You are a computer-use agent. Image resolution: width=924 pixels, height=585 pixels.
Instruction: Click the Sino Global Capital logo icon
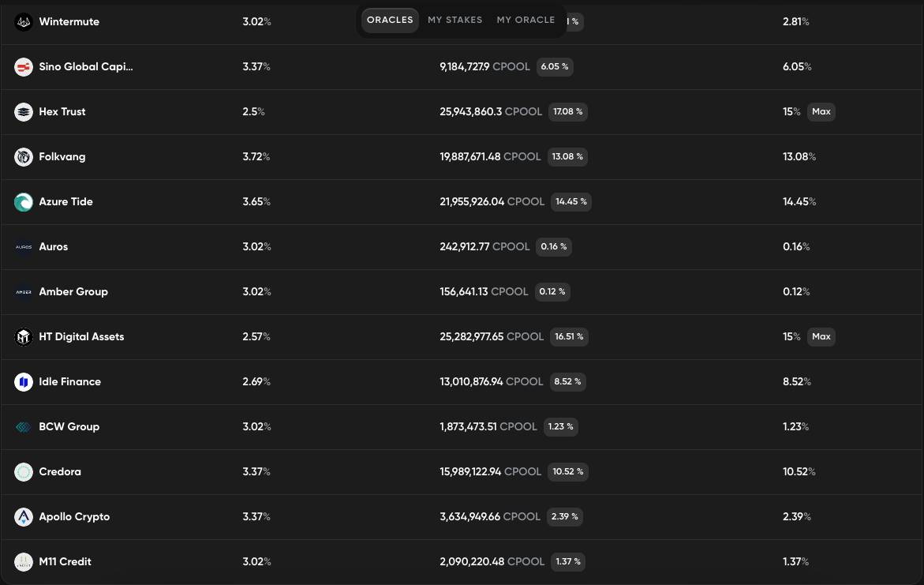24,67
